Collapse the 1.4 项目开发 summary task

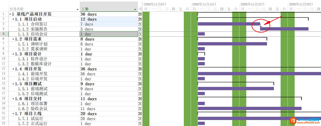point(13,69)
